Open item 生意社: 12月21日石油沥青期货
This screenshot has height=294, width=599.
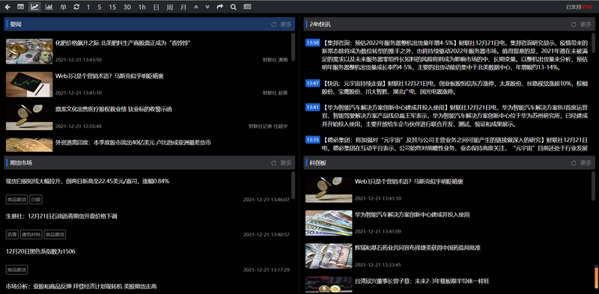(61, 216)
